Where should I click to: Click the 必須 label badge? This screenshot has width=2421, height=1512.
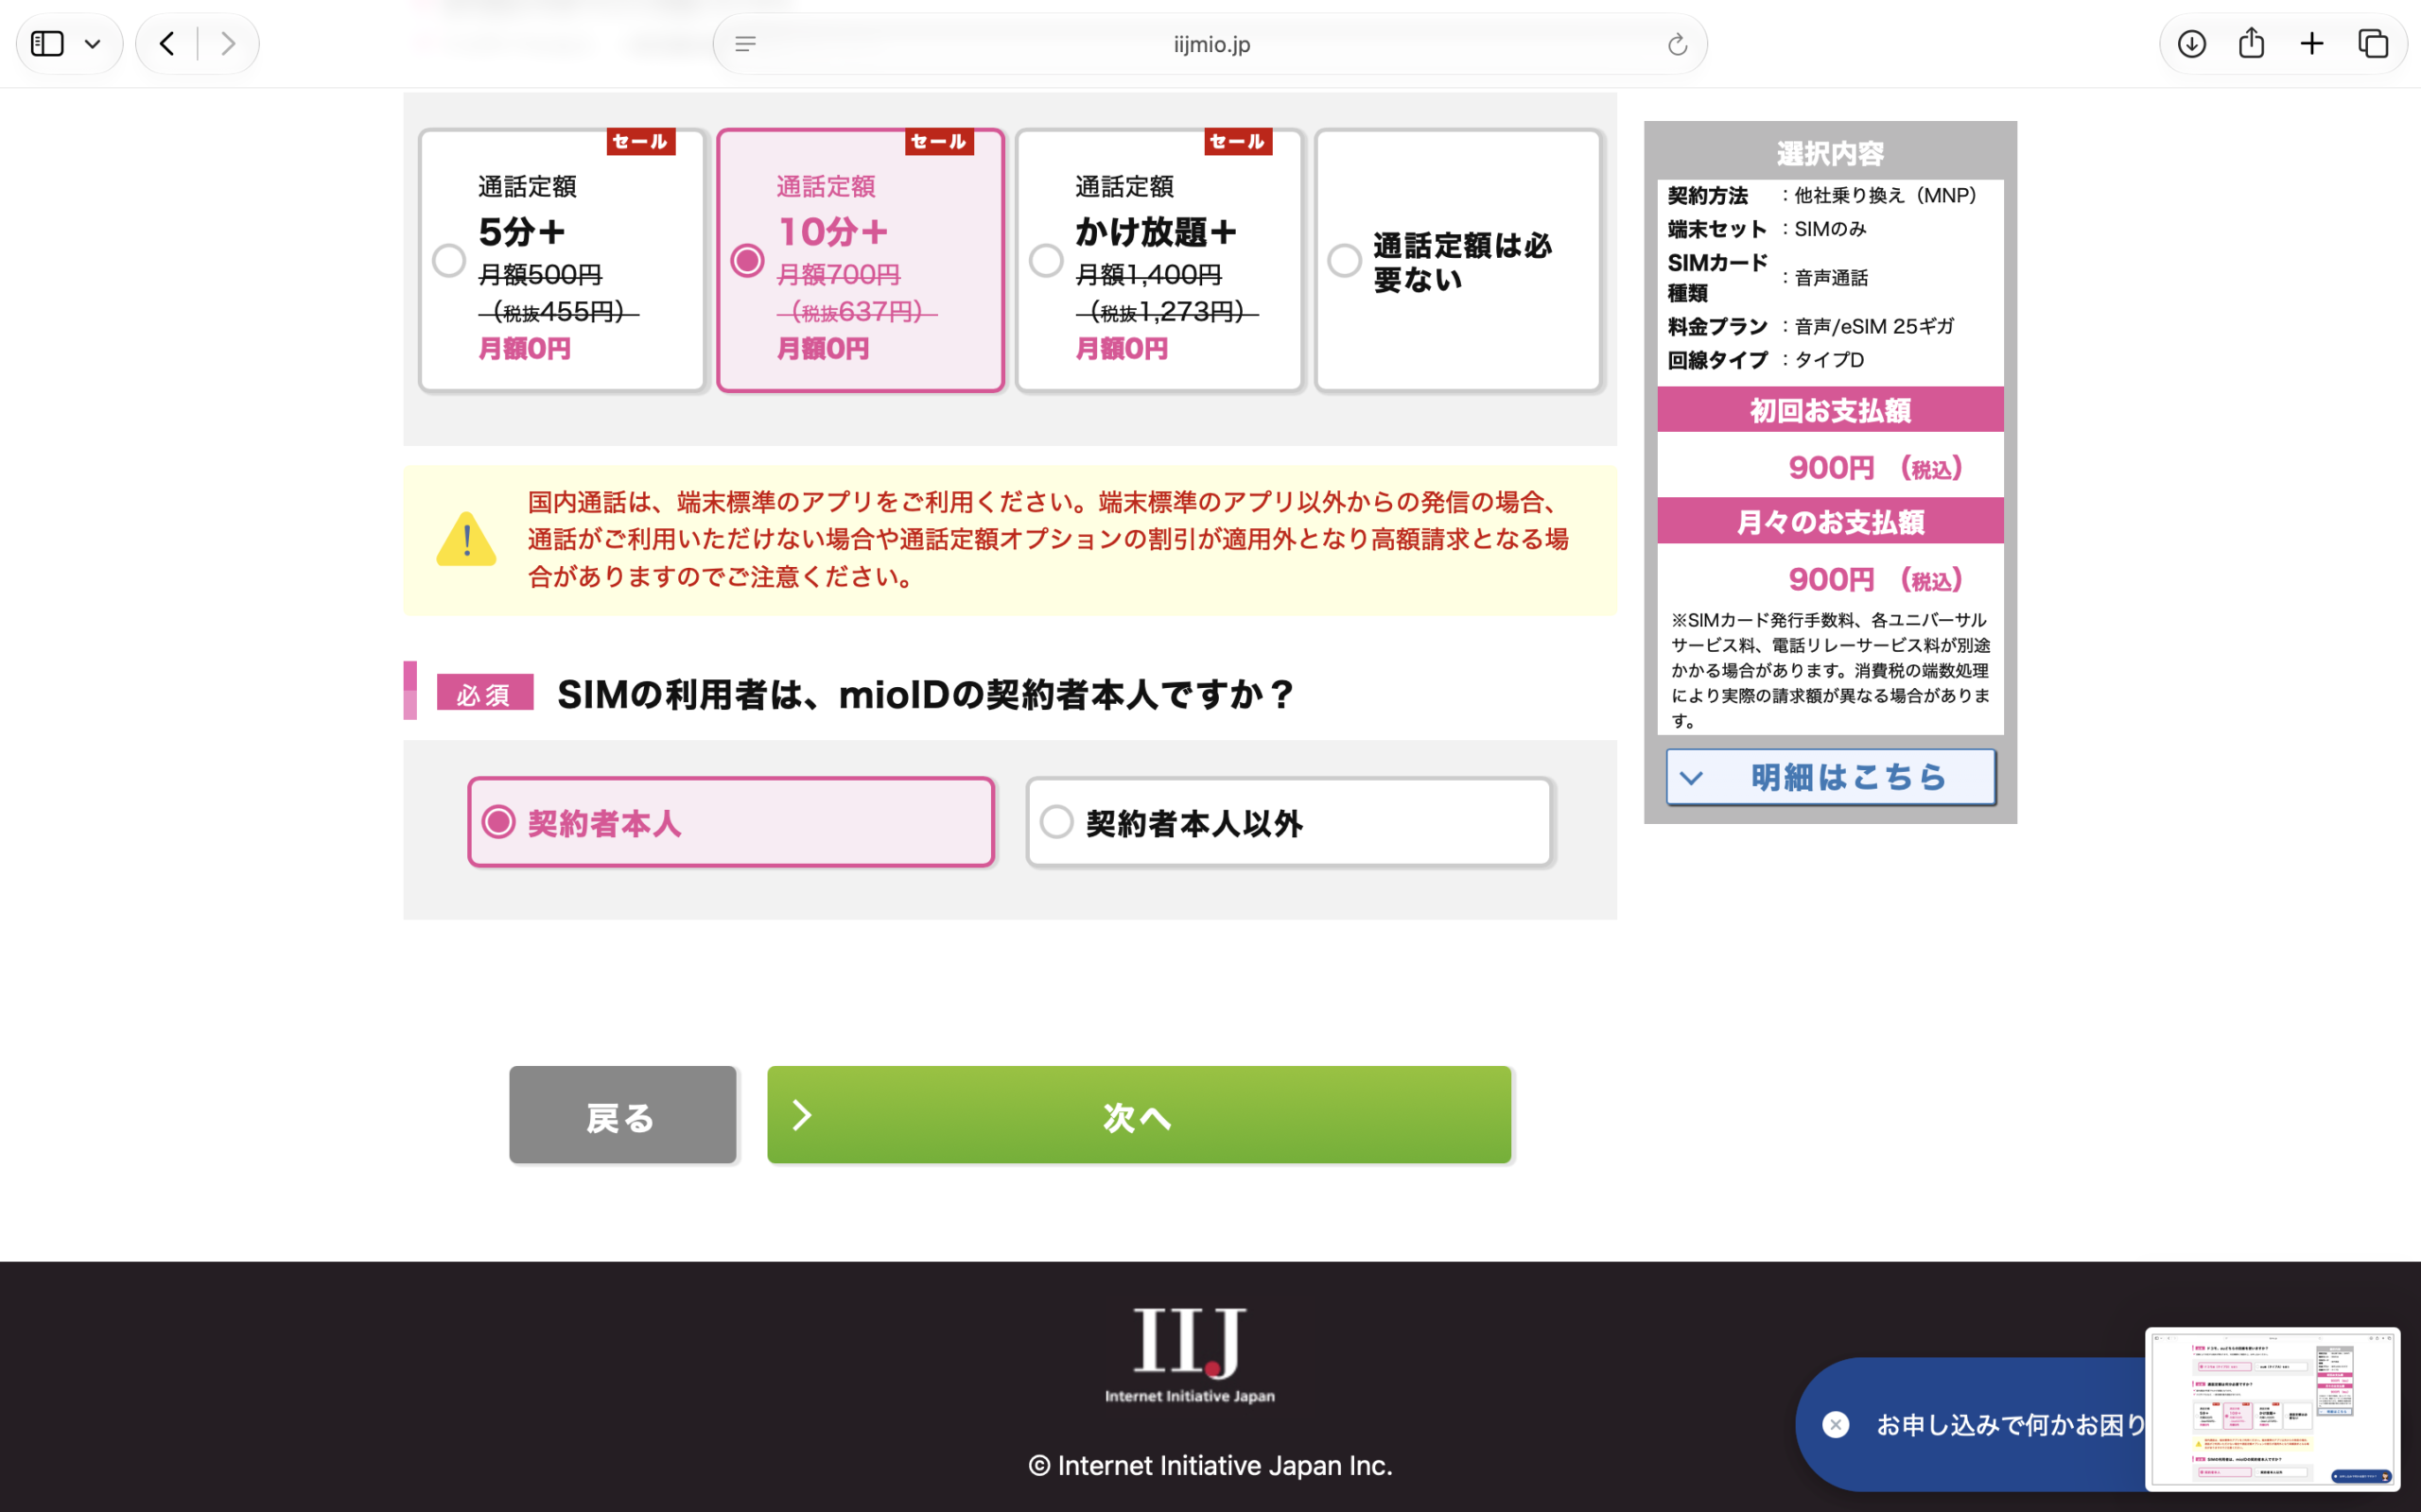pyautogui.click(x=485, y=692)
